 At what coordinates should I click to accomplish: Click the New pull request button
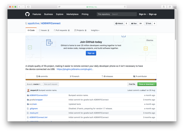(x=51, y=84)
